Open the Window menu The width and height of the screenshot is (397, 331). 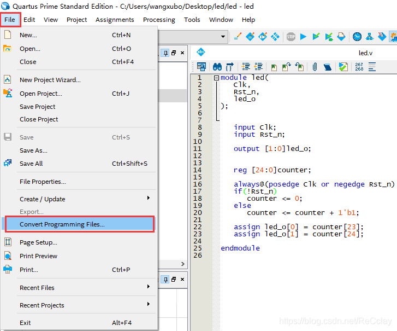tap(221, 20)
